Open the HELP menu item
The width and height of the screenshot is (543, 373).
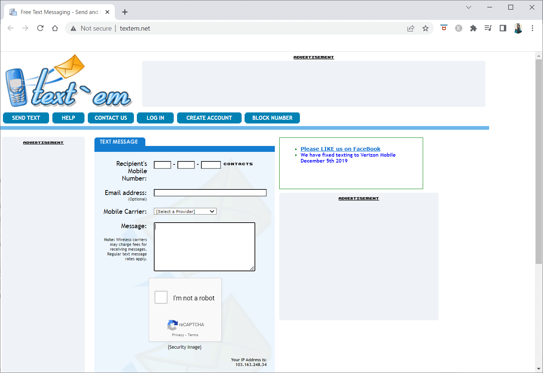pyautogui.click(x=68, y=118)
